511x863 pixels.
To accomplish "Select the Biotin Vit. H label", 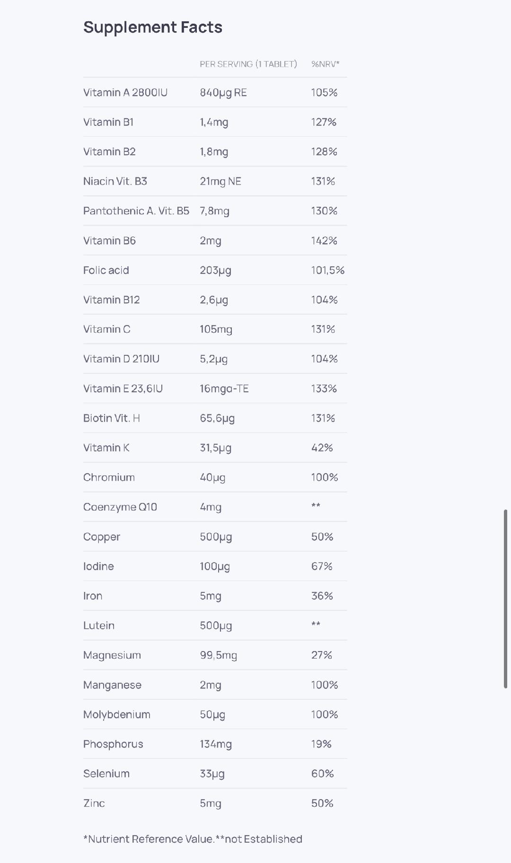I will [111, 418].
